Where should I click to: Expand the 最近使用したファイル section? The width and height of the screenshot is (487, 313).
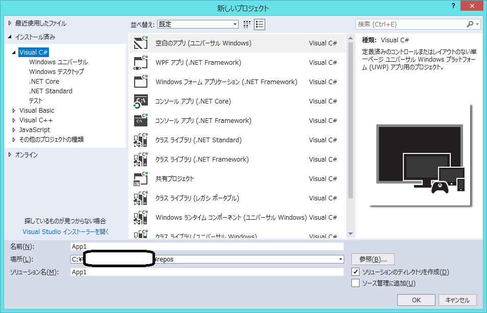[x=10, y=23]
